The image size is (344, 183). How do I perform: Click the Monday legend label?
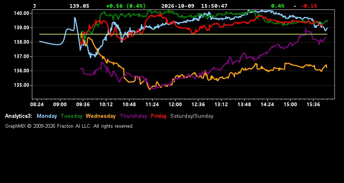click(x=47, y=116)
